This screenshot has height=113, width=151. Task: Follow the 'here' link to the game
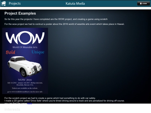[x=30, y=103]
